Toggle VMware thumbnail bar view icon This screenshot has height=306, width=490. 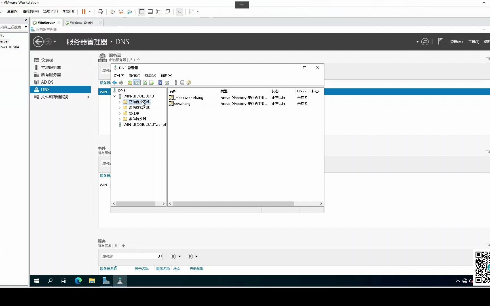pyautogui.click(x=150, y=12)
